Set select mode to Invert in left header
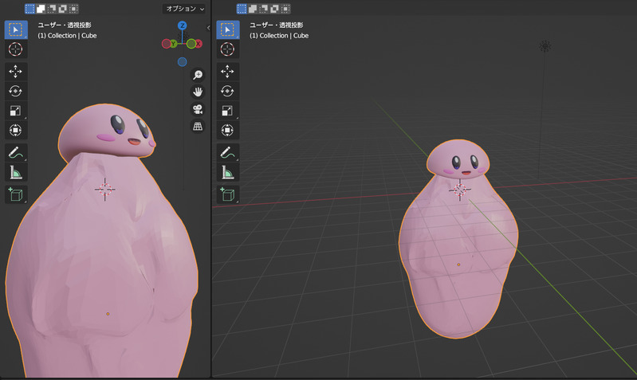 point(62,9)
